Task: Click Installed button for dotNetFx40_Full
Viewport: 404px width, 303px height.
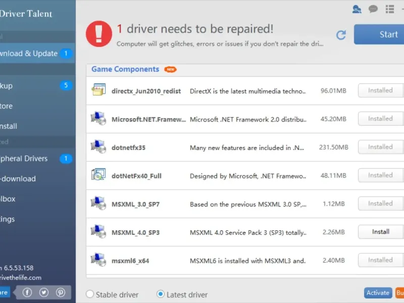Action: tap(381, 175)
